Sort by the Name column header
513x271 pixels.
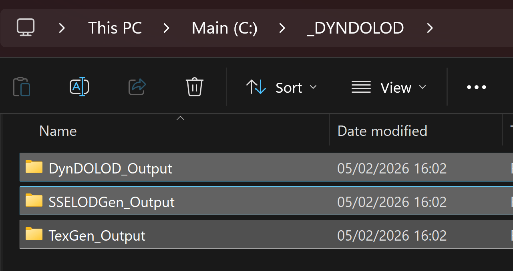(x=58, y=131)
